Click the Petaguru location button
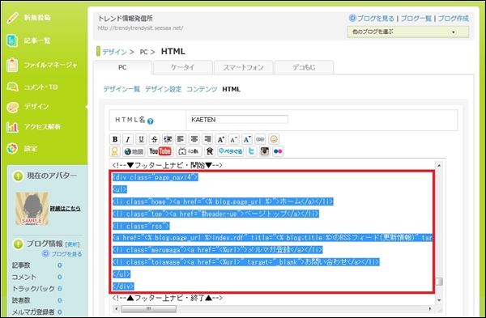This screenshot has height=318, width=486. (231, 151)
